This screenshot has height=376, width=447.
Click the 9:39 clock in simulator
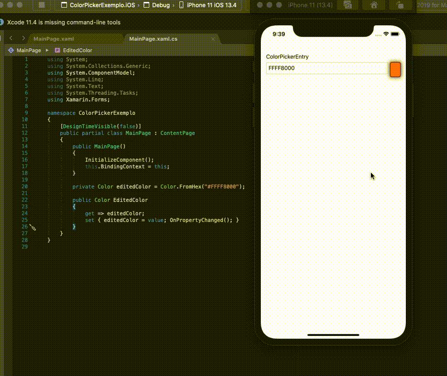pos(279,34)
